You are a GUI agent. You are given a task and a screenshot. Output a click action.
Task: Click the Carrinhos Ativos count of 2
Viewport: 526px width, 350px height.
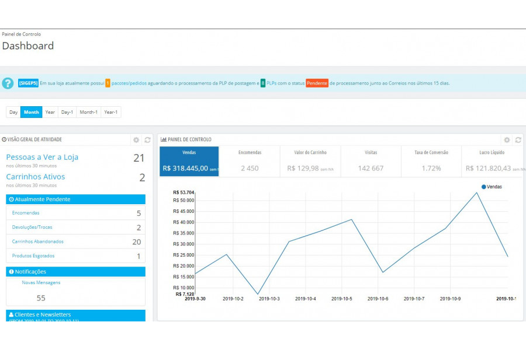point(142,177)
